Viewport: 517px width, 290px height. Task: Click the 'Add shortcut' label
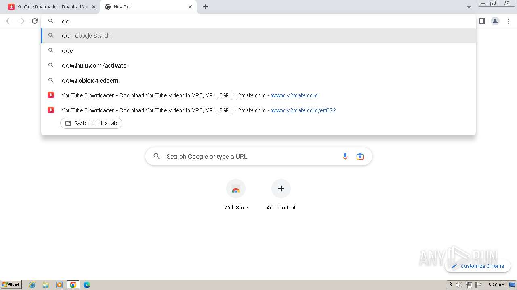(281, 207)
